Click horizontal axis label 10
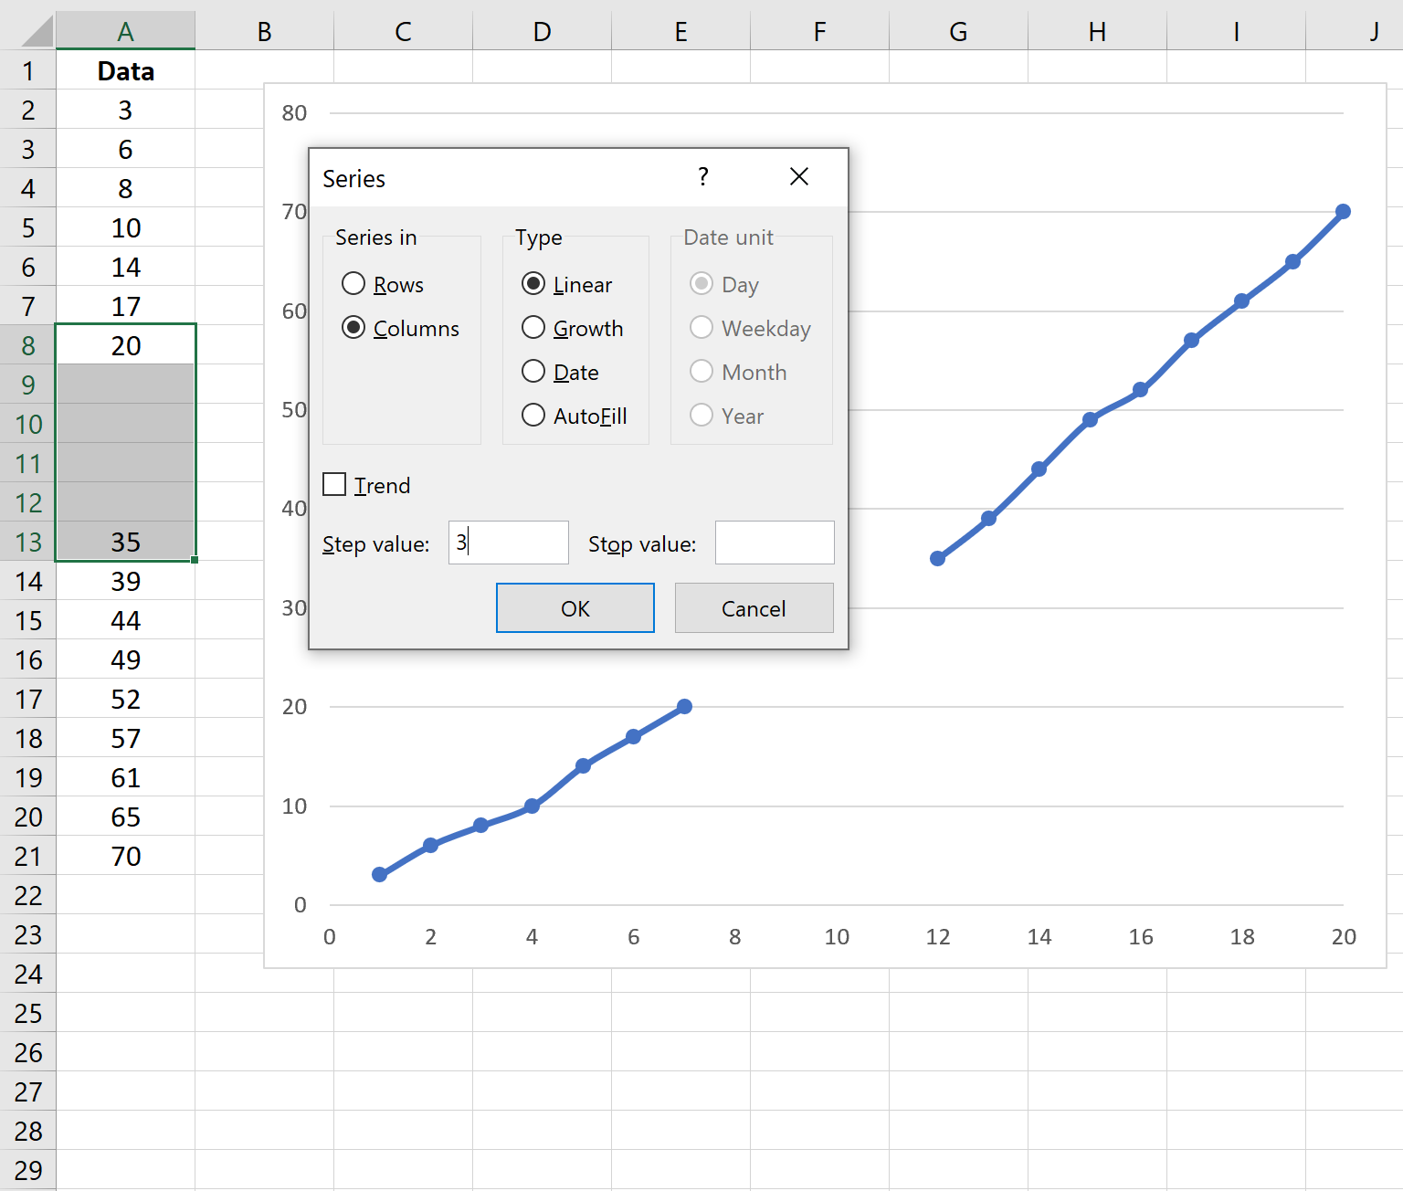The width and height of the screenshot is (1403, 1191). (837, 937)
